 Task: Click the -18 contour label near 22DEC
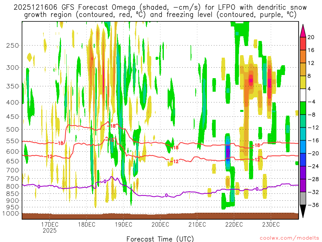coord(256,145)
